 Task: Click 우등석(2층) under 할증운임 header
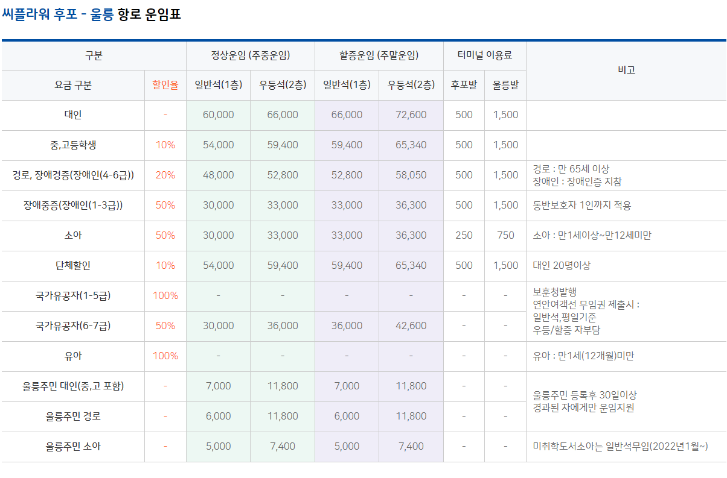tap(411, 85)
